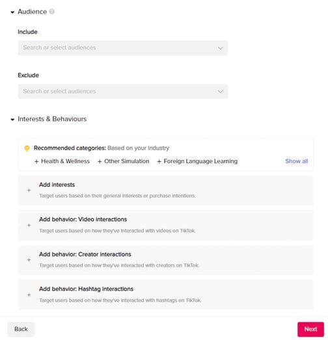The image size is (328, 340).
Task: Collapse the Interests & Behaviours section
Action: [12, 120]
